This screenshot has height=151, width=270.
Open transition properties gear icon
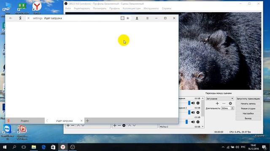(230, 104)
